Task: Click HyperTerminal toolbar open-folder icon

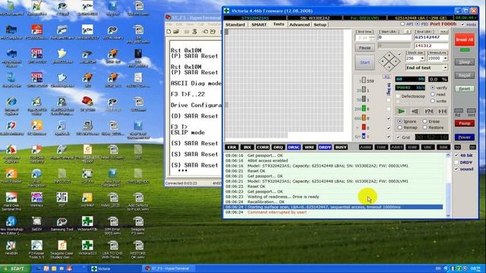Action: coord(176,32)
